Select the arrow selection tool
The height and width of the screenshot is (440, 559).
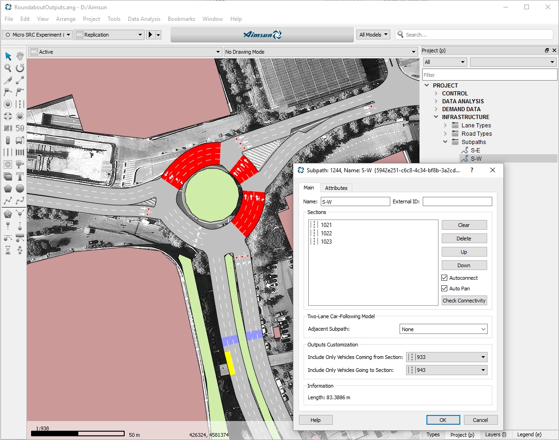(x=8, y=56)
